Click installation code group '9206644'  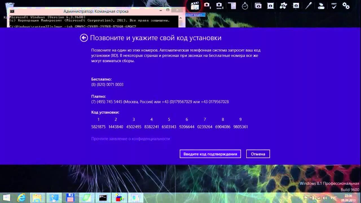pos(187,127)
